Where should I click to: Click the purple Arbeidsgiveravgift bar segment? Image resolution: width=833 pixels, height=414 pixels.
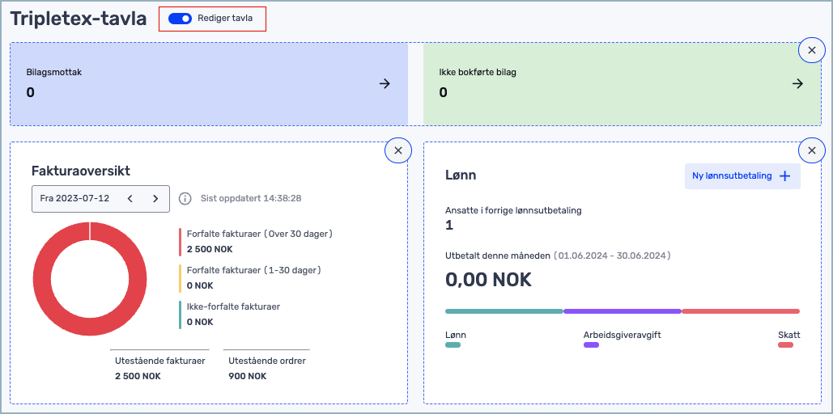622,311
